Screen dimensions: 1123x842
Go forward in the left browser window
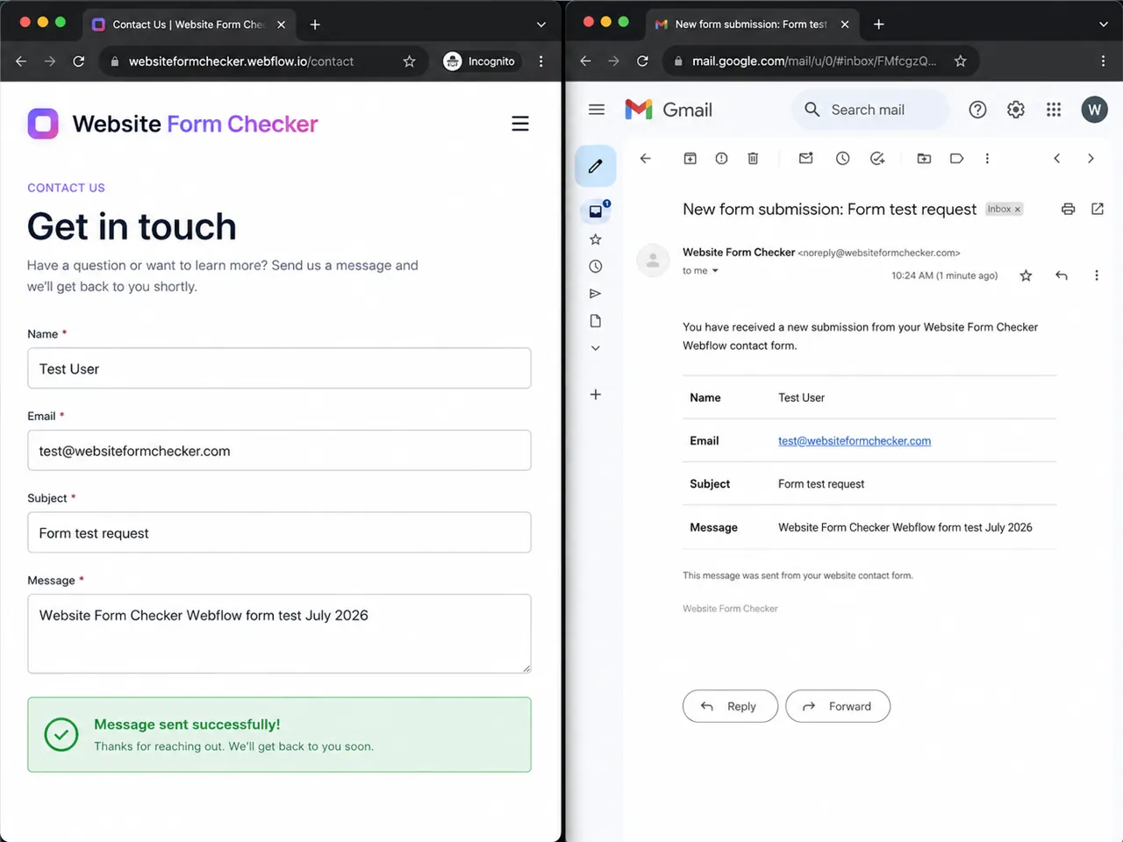pyautogui.click(x=50, y=61)
